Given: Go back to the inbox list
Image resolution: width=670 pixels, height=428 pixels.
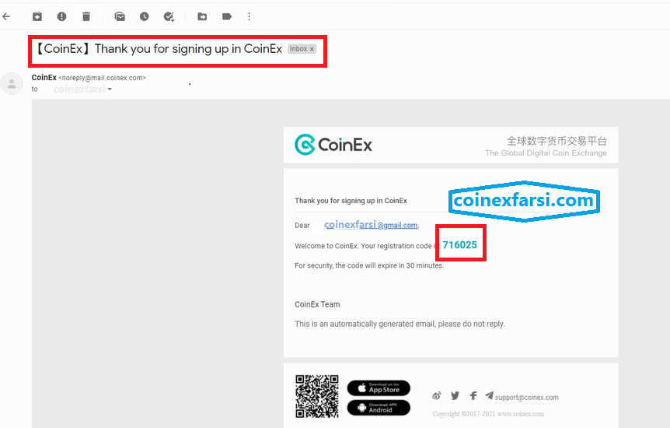Looking at the screenshot, I should (x=7, y=16).
